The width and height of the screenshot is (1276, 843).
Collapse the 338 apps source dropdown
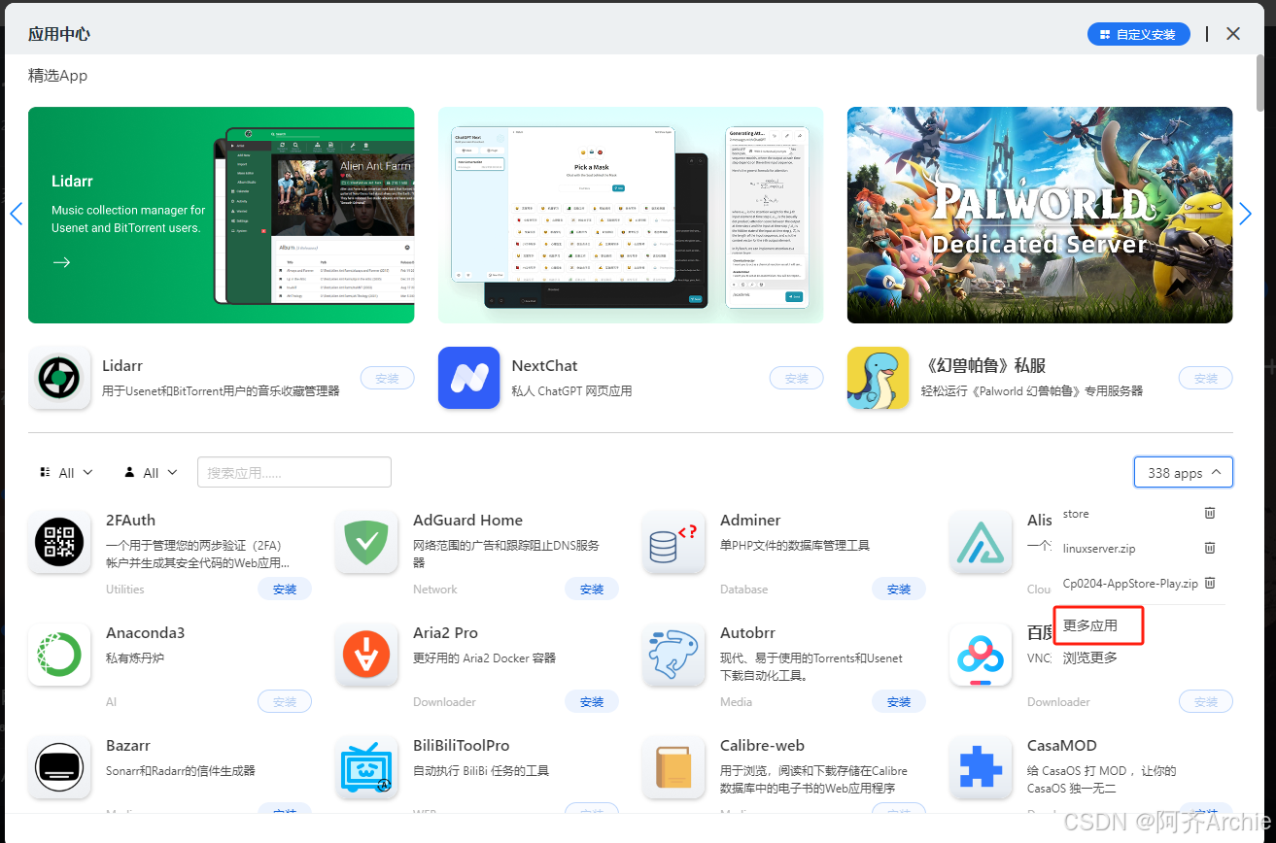pos(1184,473)
